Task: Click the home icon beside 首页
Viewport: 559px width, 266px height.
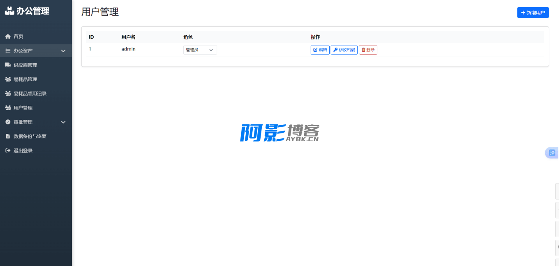Action: coord(8,37)
